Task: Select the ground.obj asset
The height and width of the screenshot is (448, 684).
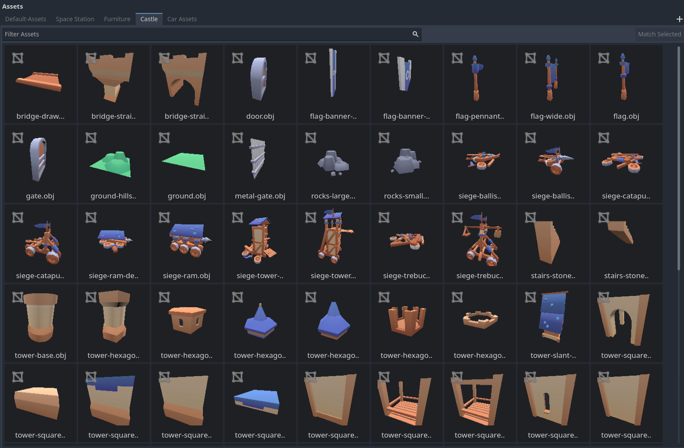Action: click(187, 164)
